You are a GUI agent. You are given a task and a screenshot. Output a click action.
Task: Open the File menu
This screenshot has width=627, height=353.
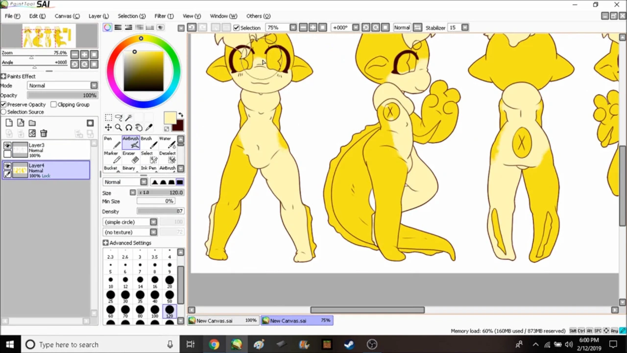12,16
